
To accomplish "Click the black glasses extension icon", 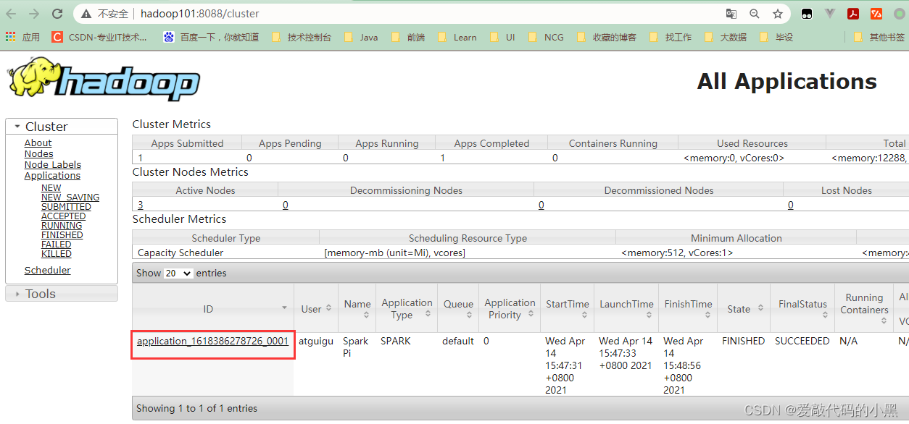I will pyautogui.click(x=806, y=14).
